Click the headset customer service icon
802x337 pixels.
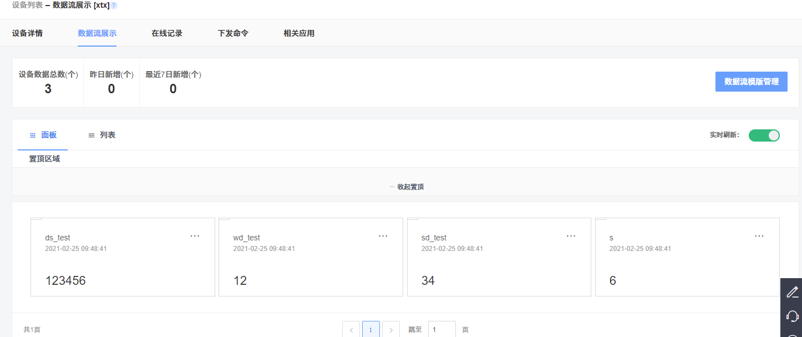(792, 316)
